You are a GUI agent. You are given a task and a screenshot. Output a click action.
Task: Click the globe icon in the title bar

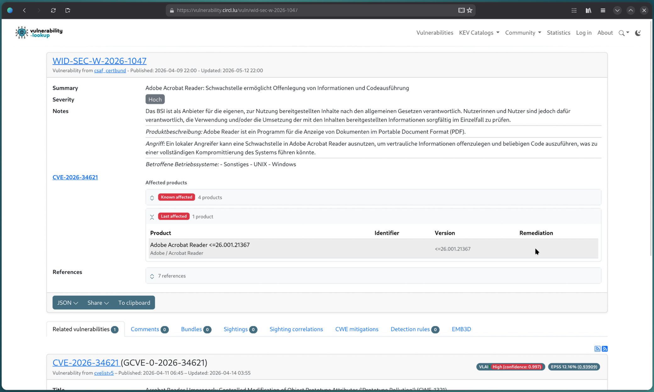[x=10, y=10]
